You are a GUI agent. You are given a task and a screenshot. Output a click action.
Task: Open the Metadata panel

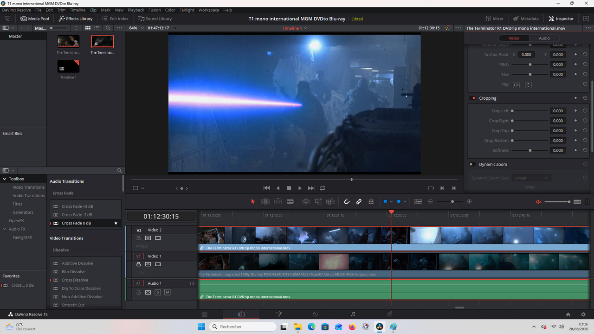526,19
